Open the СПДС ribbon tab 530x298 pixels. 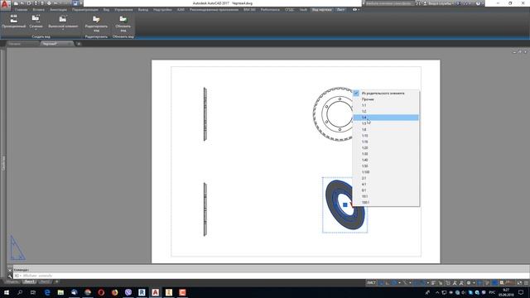[x=289, y=10]
